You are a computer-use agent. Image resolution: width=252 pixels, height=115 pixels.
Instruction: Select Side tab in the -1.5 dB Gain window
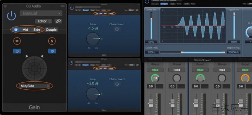click(x=105, y=13)
